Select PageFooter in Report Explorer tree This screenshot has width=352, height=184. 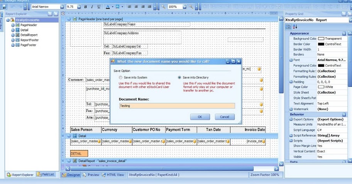[28, 45]
